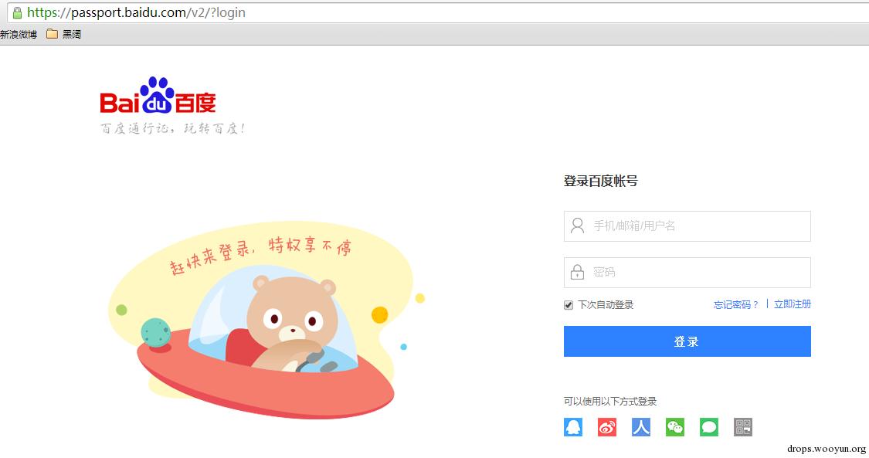This screenshot has height=458, width=869.
Task: Open the 立即注册 registration link
Action: click(793, 304)
